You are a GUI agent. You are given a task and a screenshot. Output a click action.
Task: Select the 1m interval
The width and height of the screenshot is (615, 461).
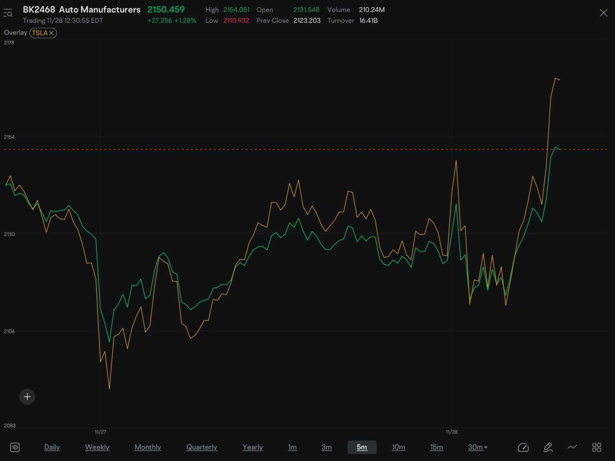[x=292, y=447]
